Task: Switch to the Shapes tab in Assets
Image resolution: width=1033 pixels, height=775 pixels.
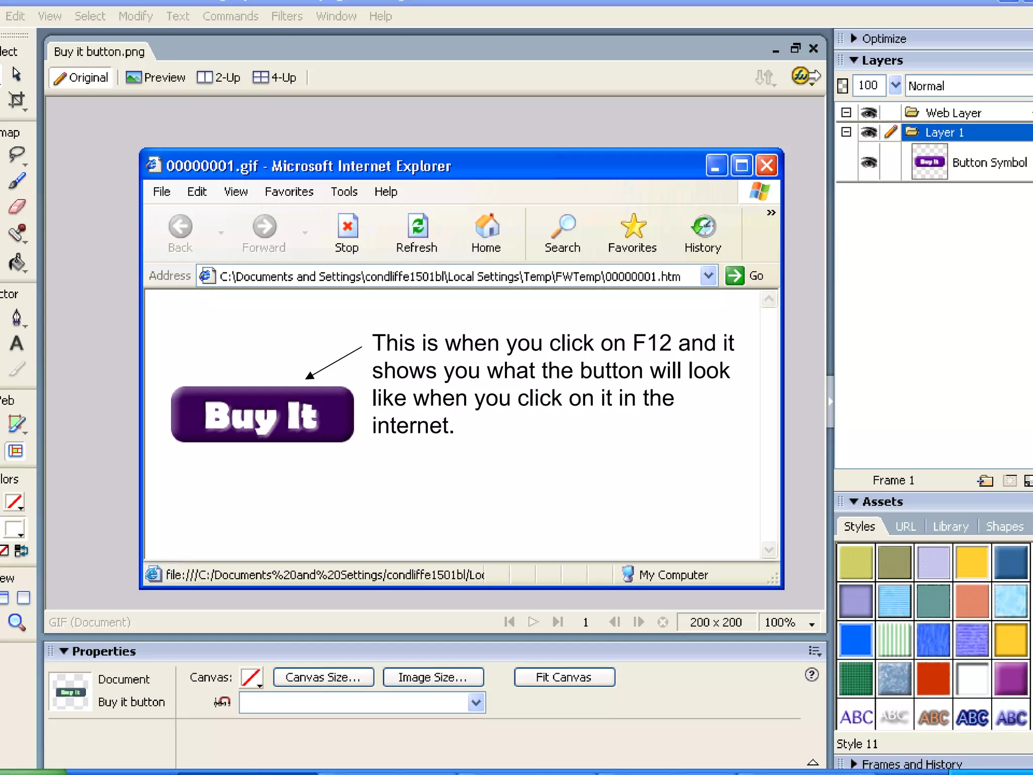Action: tap(1004, 526)
